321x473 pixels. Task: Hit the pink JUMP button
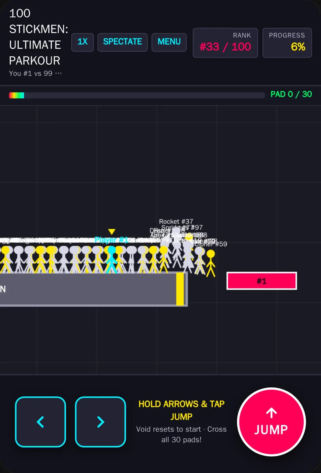[x=271, y=422]
